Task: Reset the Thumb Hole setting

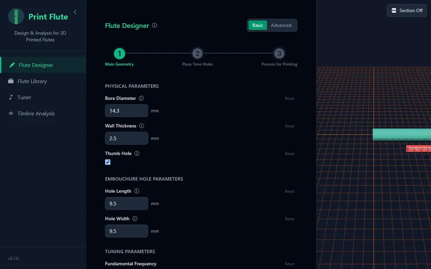Action: click(x=290, y=154)
